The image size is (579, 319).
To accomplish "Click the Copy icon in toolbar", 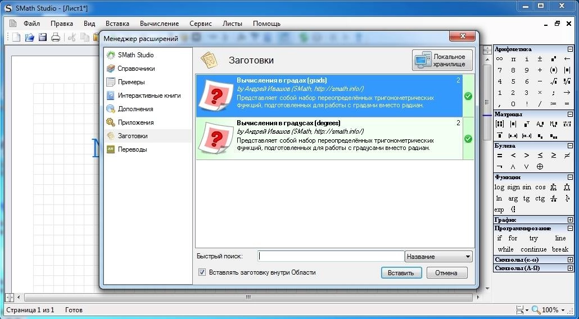I will pyautogui.click(x=85, y=37).
